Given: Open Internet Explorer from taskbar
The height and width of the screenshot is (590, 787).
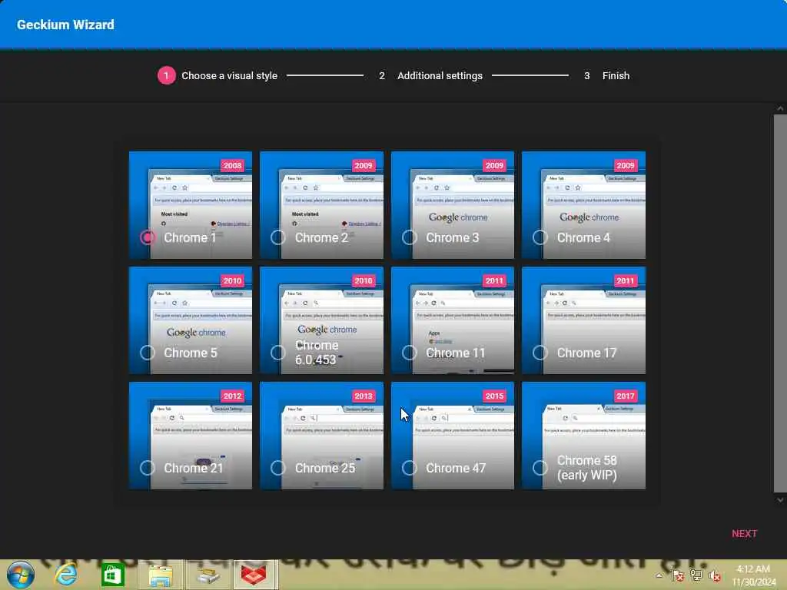Looking at the screenshot, I should coord(66,575).
